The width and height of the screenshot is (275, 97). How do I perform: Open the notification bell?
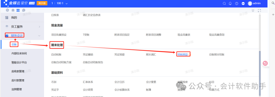click(230, 3)
